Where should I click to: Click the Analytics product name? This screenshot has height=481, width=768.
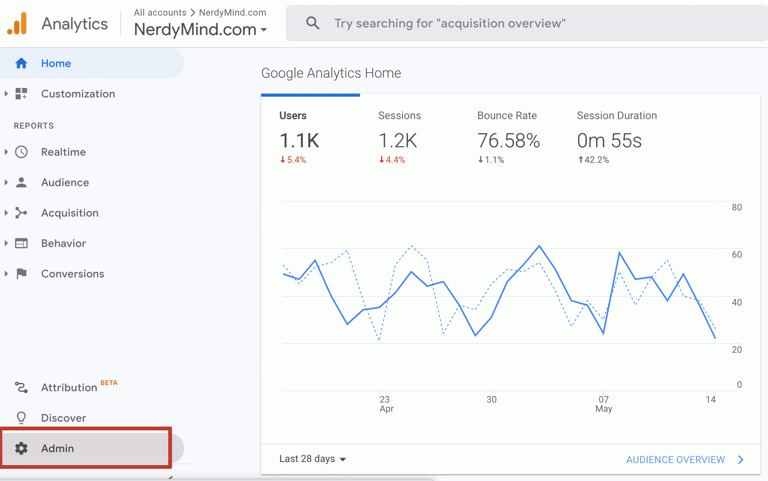75,24
